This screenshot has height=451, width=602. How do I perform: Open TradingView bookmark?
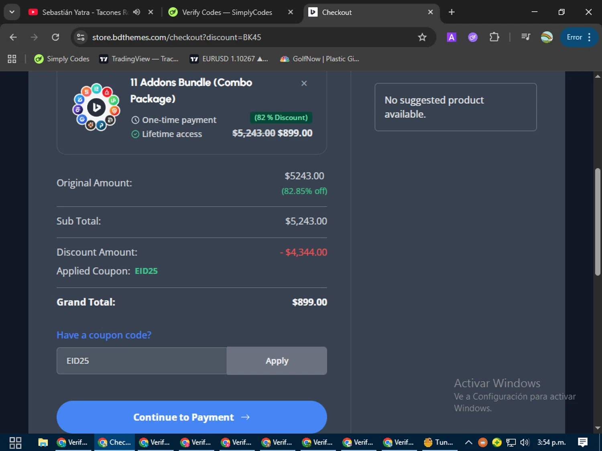(x=139, y=59)
